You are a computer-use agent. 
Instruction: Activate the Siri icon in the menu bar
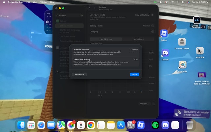(188, 2)
